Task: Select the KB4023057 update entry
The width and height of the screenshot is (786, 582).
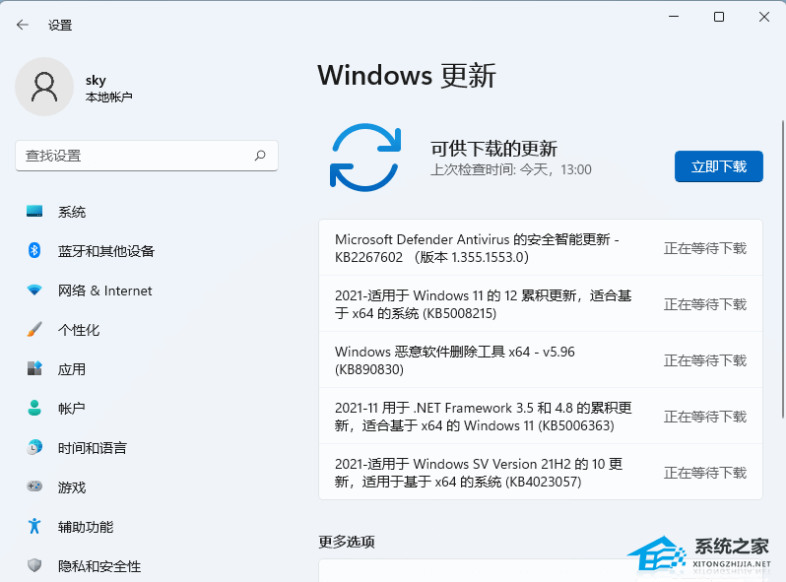Action: [x=541, y=472]
